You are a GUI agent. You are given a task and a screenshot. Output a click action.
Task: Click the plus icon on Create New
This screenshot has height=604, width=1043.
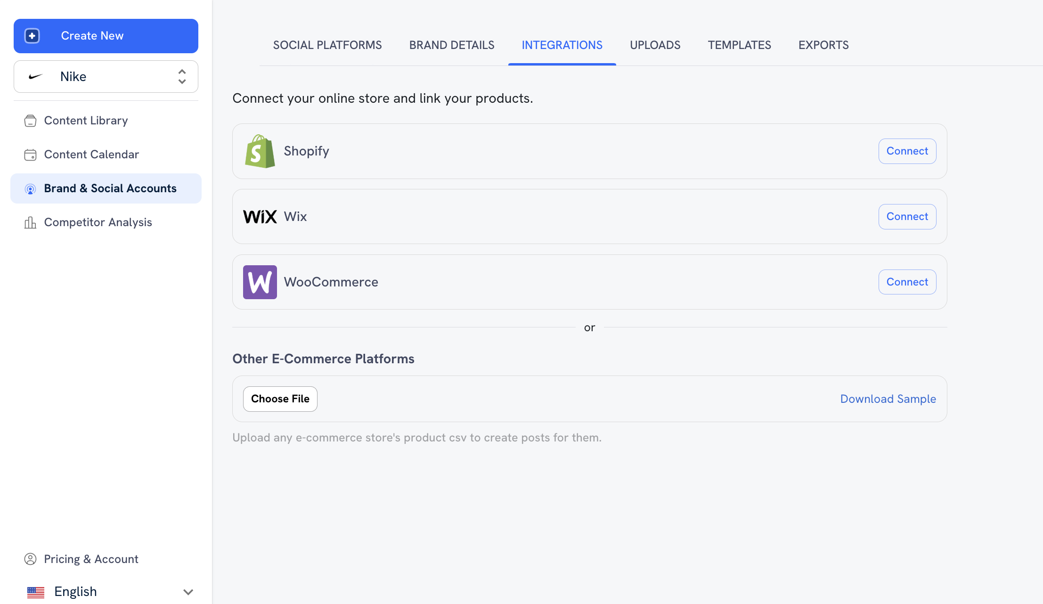tap(31, 36)
